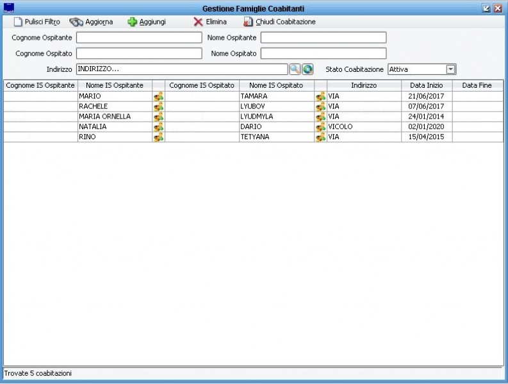The height and width of the screenshot is (384, 508).
Task: Focus the Cognome Ospitante text field
Action: (139, 38)
